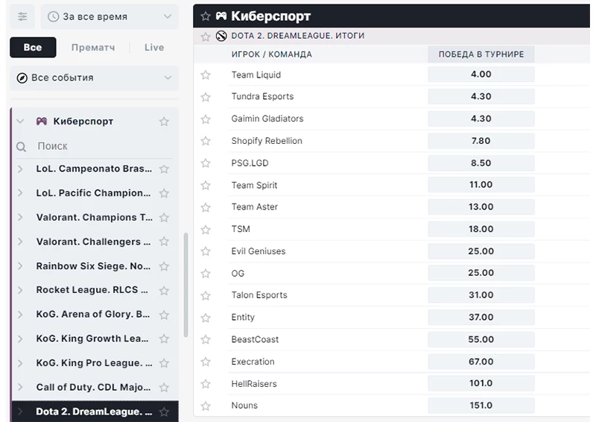Expand Rainbow Six Siege league
This screenshot has width=596, height=422.
point(20,266)
